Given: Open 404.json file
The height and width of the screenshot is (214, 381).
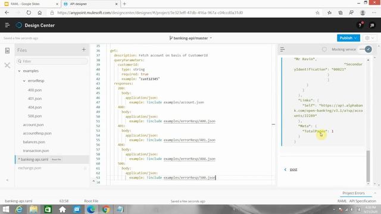Looking at the screenshot, I should click(x=35, y=107).
